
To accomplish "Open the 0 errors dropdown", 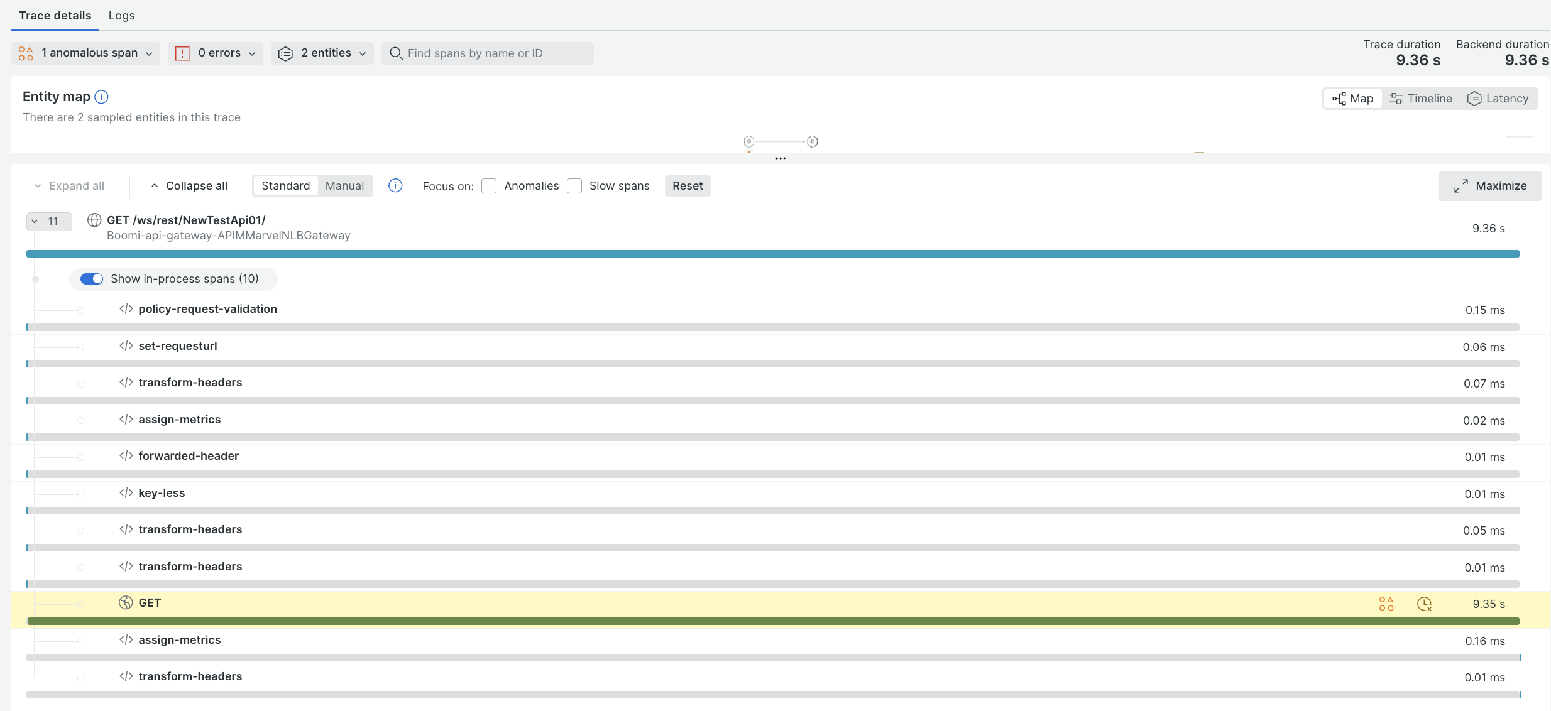I will click(x=216, y=53).
